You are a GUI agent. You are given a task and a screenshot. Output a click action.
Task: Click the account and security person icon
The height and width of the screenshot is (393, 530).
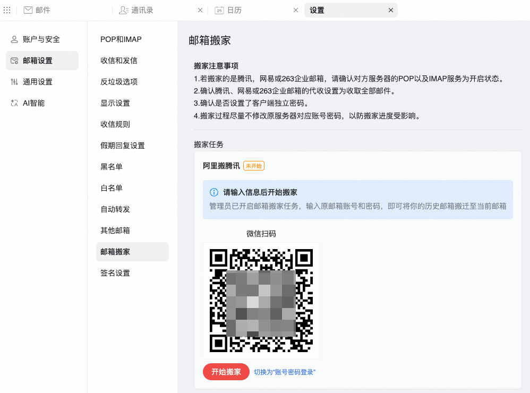(14, 39)
